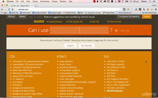Open Custom Elements link
This screenshot has width=158, height=98.
[x=67, y=85]
